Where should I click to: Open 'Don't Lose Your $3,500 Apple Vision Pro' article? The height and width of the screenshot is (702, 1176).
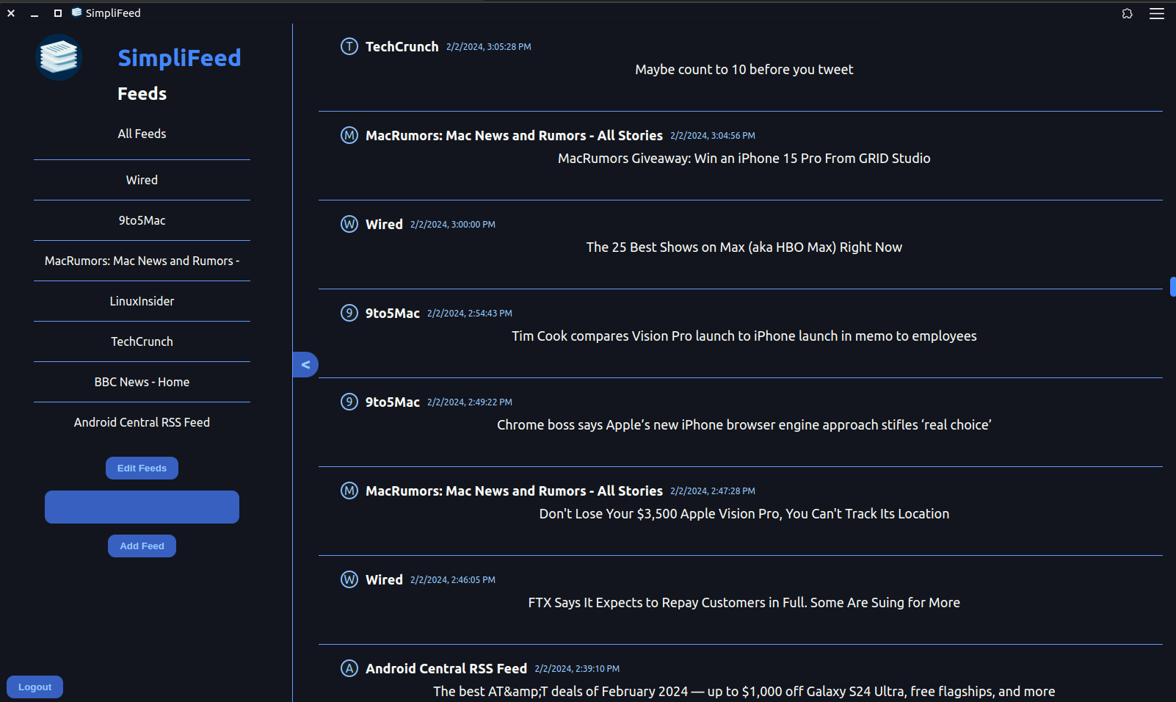click(744, 513)
